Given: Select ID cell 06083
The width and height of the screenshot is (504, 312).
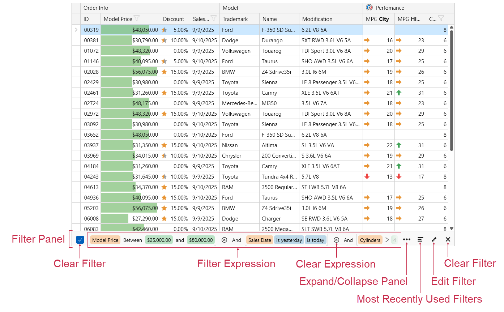Looking at the screenshot, I should tap(91, 228).
